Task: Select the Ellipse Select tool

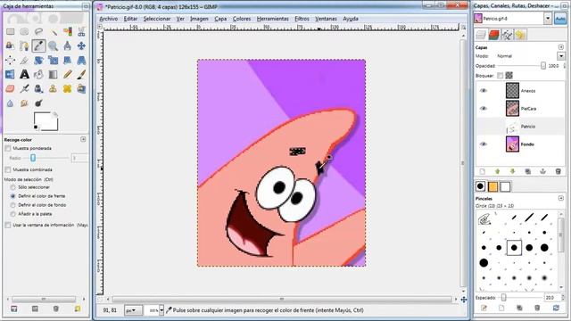Action: click(24, 32)
